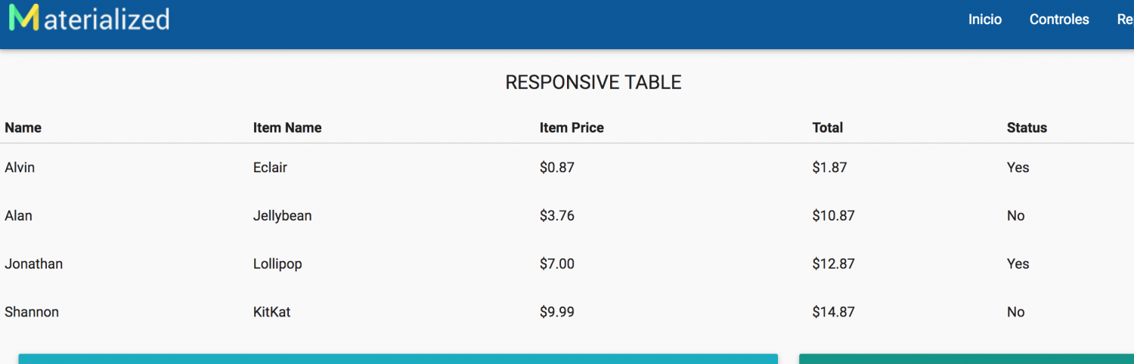
Task: Click the Total column header
Action: pos(828,128)
